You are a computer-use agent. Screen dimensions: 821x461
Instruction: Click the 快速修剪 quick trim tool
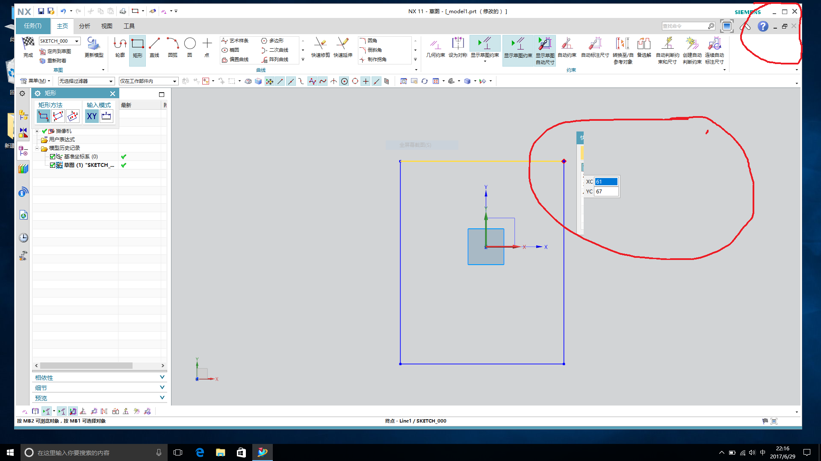coord(320,47)
